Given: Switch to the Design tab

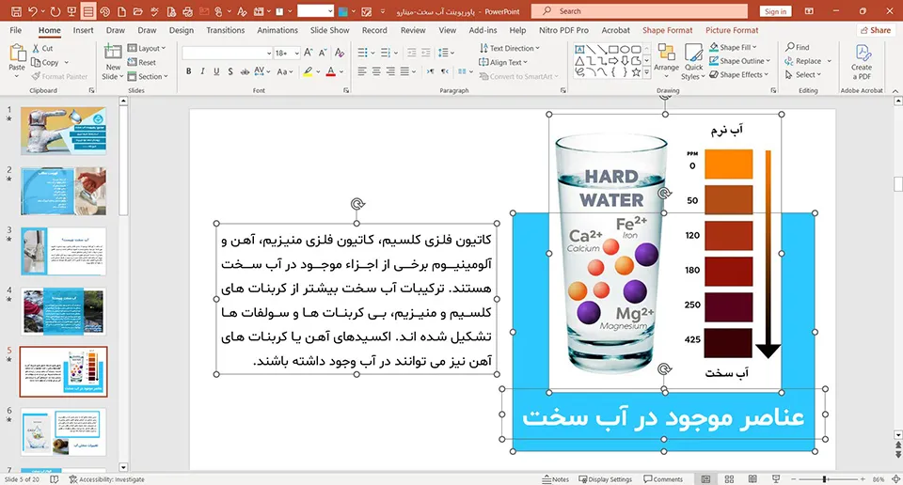Looking at the screenshot, I should pos(182,30).
